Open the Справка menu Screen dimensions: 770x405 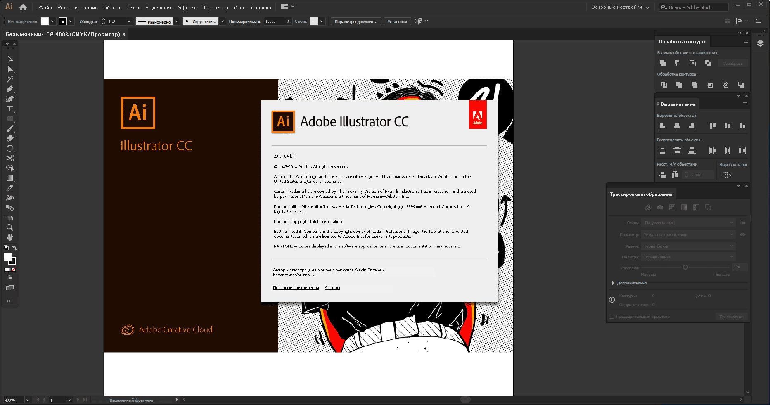coord(261,8)
